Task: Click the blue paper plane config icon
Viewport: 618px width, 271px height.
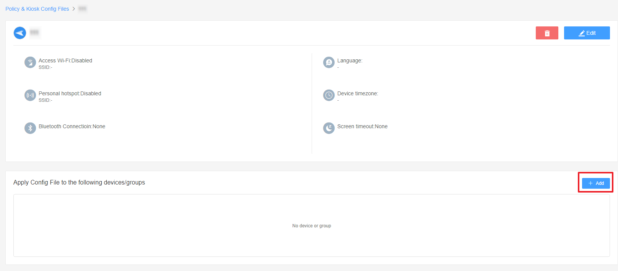Action: (20, 33)
